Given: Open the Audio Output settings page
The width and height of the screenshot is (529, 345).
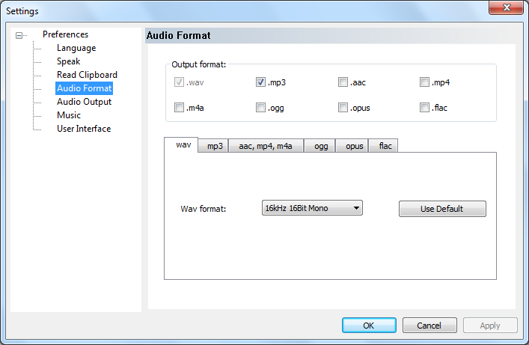Looking at the screenshot, I should [84, 102].
